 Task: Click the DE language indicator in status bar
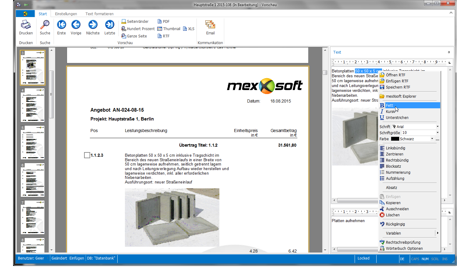point(402,259)
